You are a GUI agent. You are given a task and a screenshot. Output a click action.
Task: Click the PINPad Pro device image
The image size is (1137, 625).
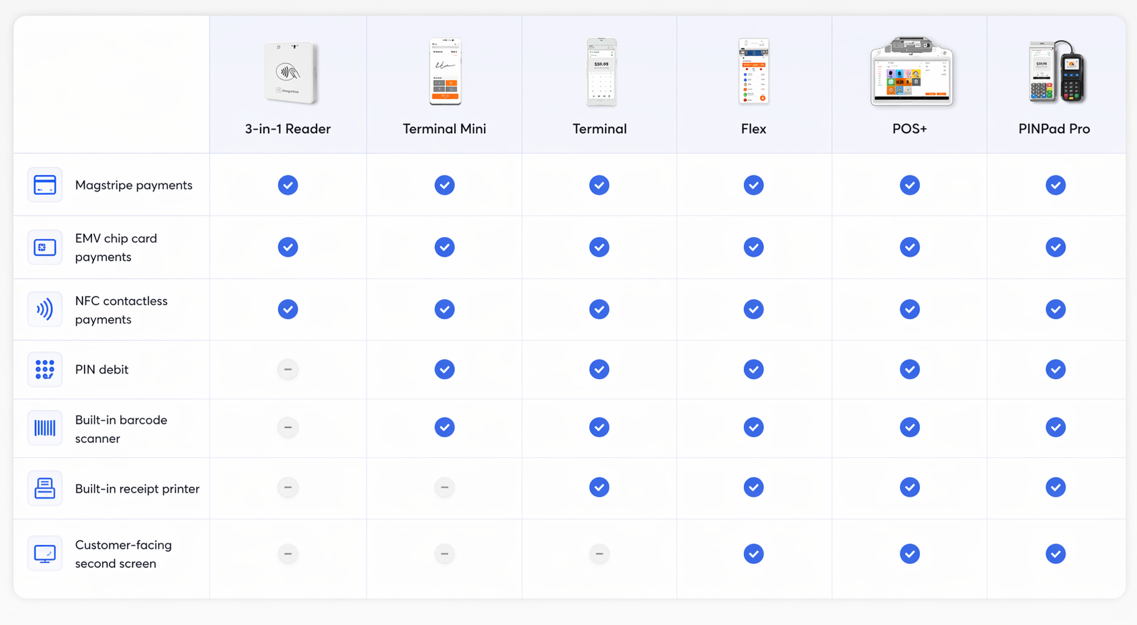[x=1056, y=72]
